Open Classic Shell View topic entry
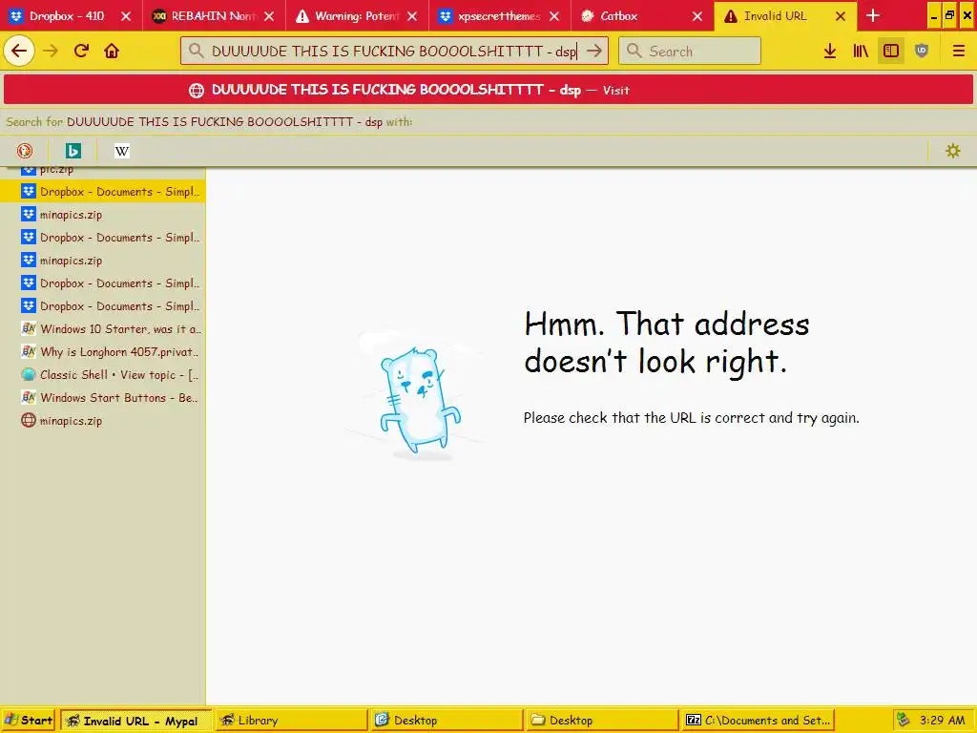 pos(103,374)
